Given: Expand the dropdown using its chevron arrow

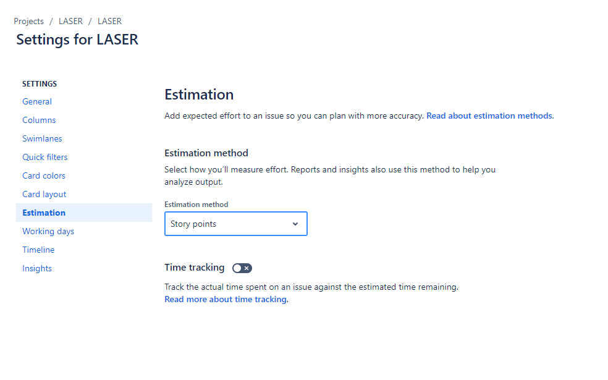Looking at the screenshot, I should [295, 224].
